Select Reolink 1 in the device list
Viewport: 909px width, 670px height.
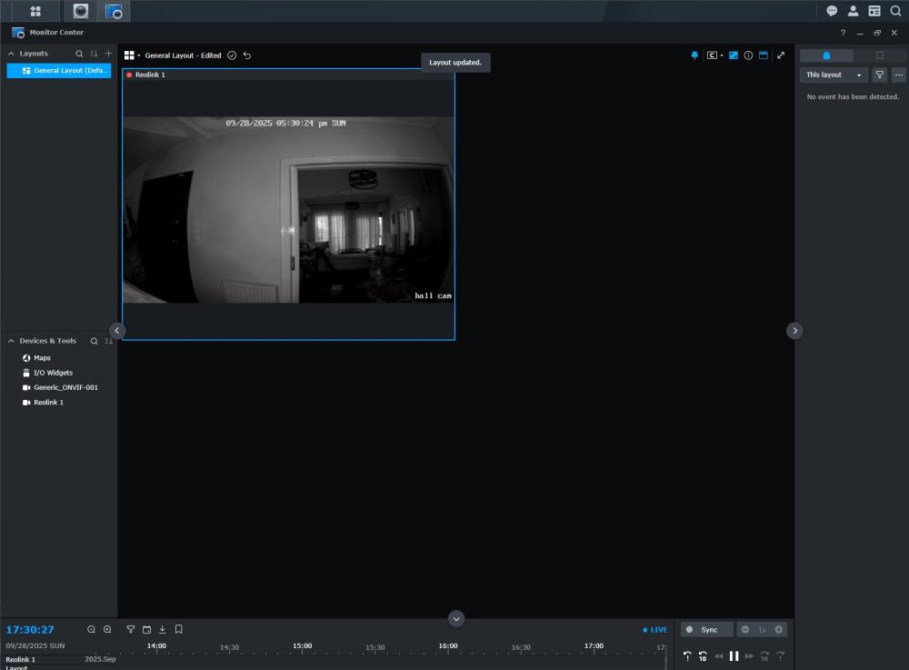(x=43, y=402)
